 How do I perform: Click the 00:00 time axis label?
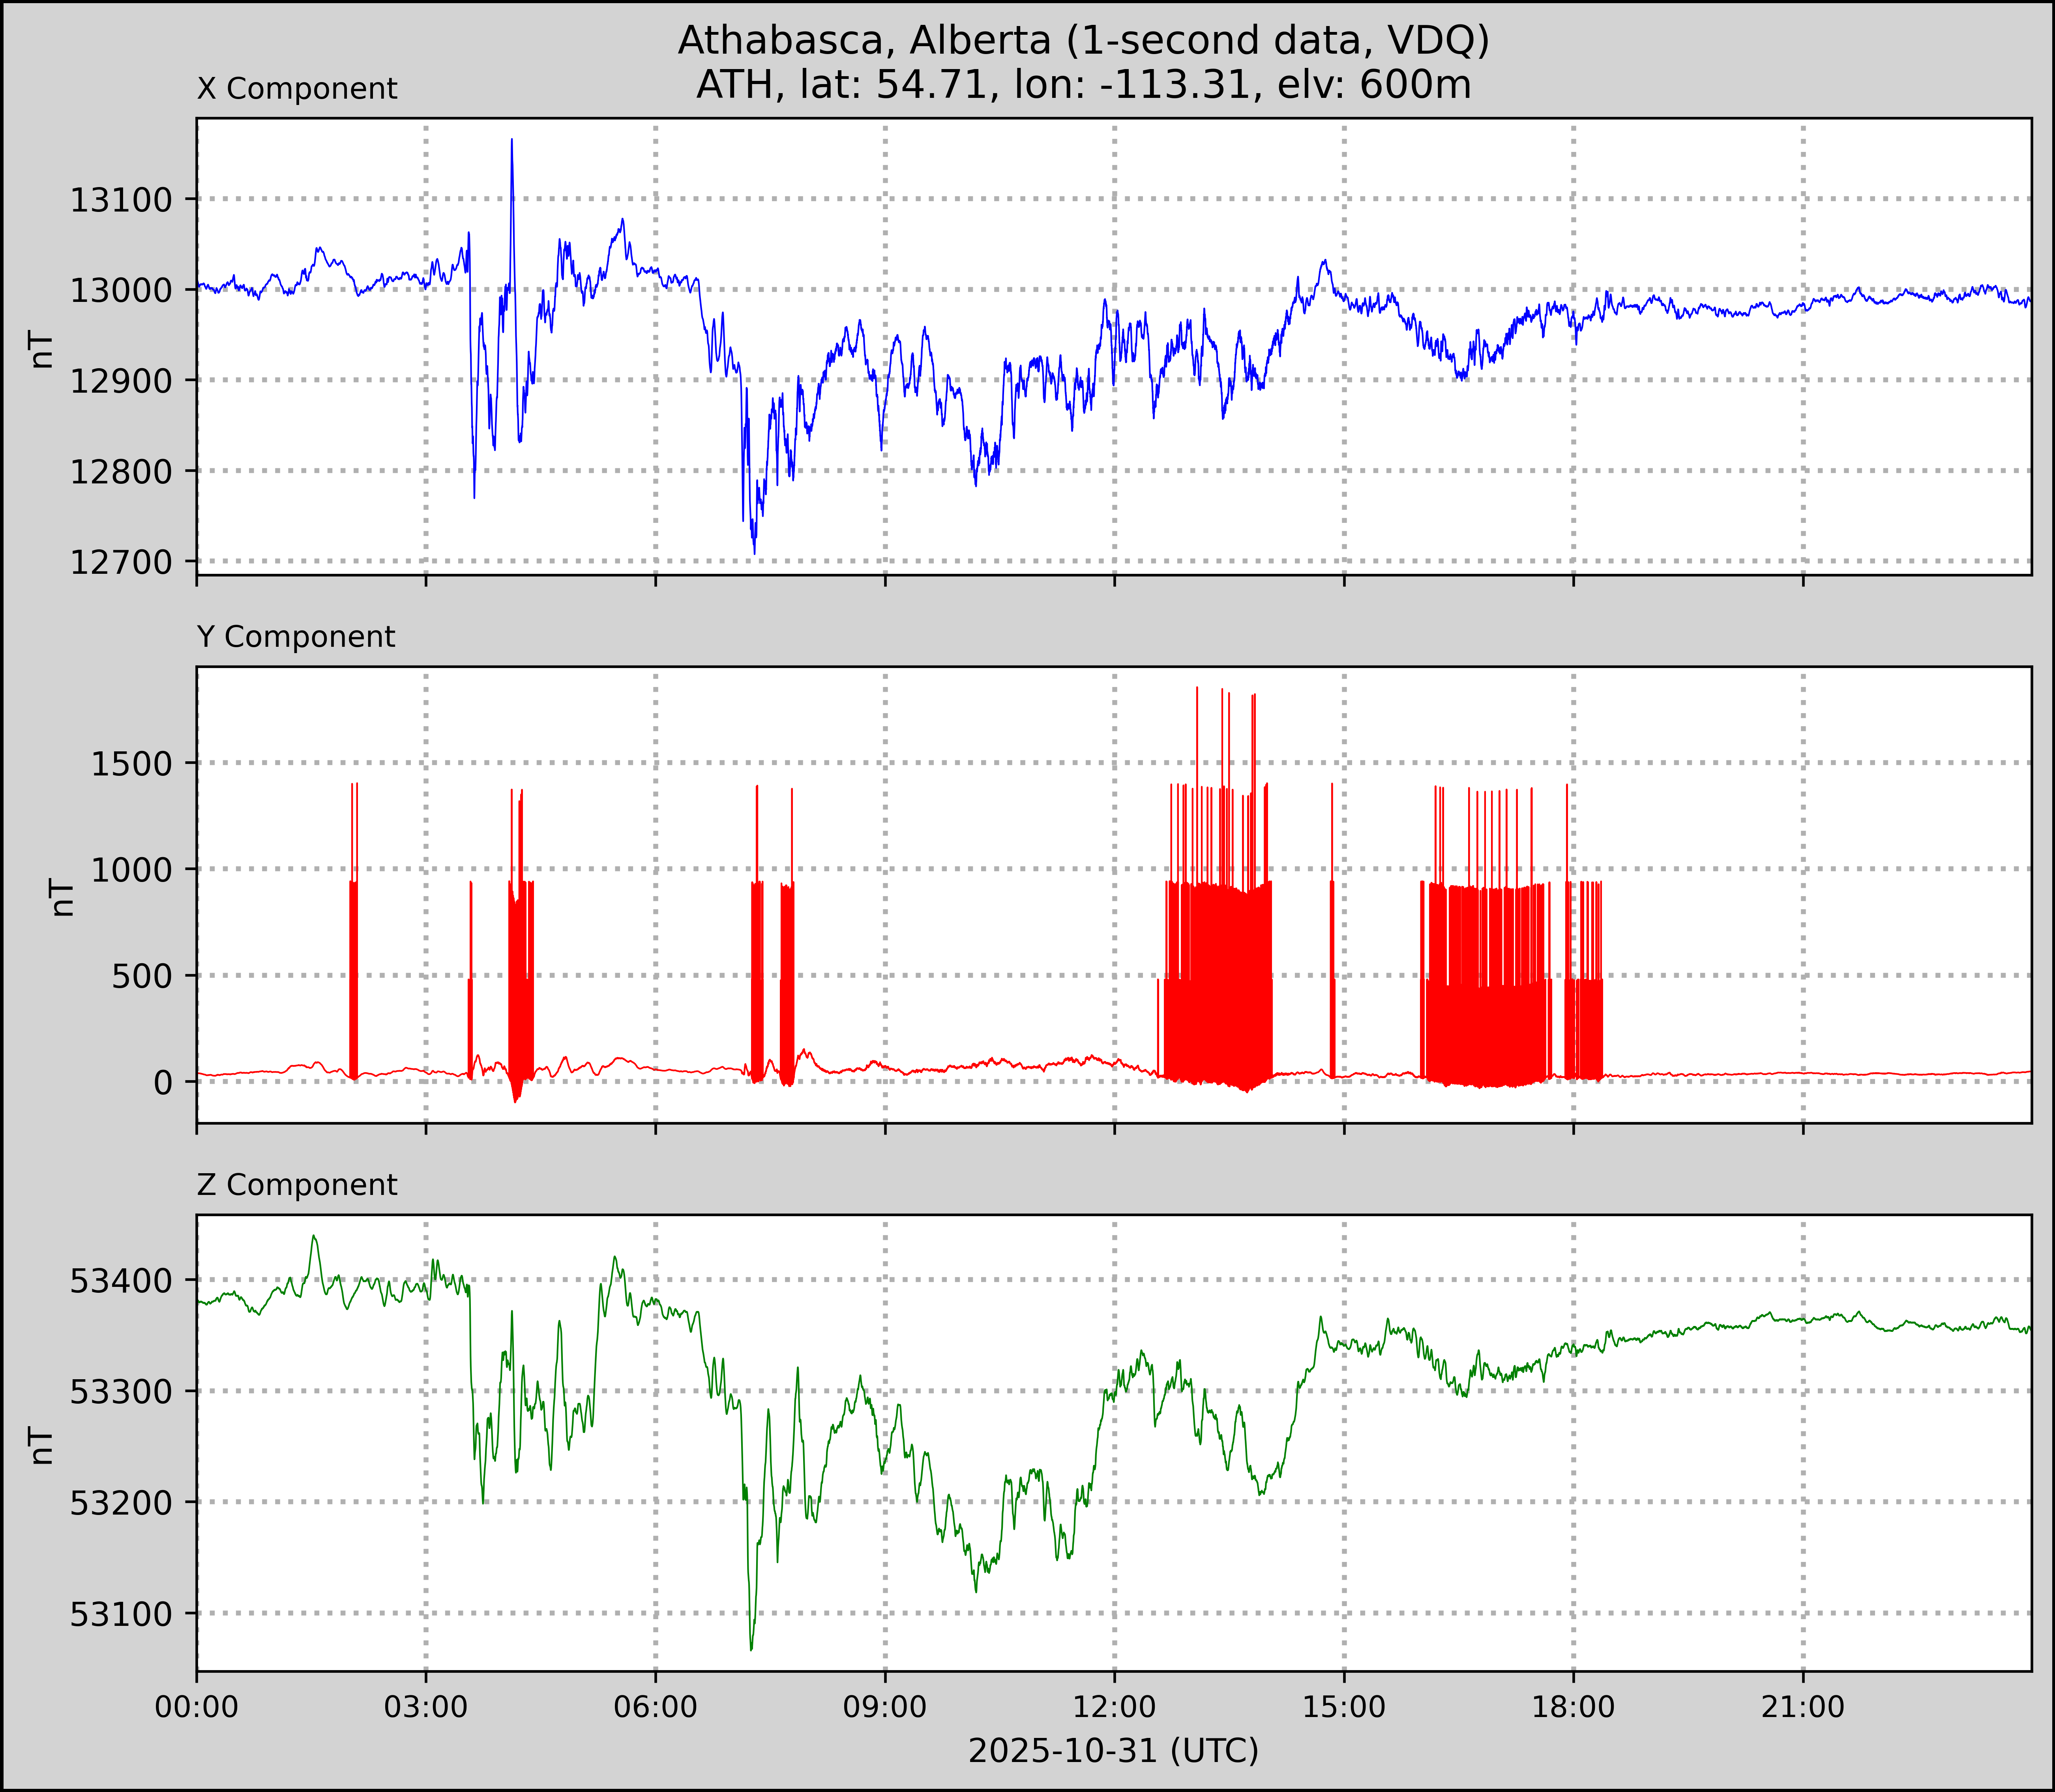tap(197, 1707)
